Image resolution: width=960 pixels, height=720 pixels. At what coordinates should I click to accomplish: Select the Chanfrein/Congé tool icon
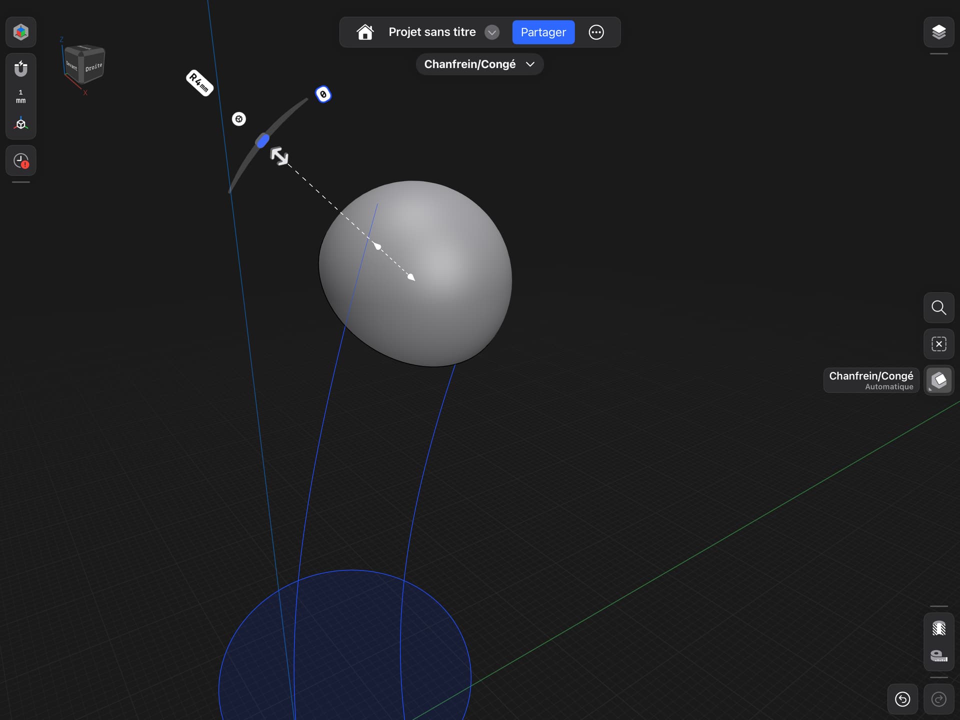(x=938, y=380)
